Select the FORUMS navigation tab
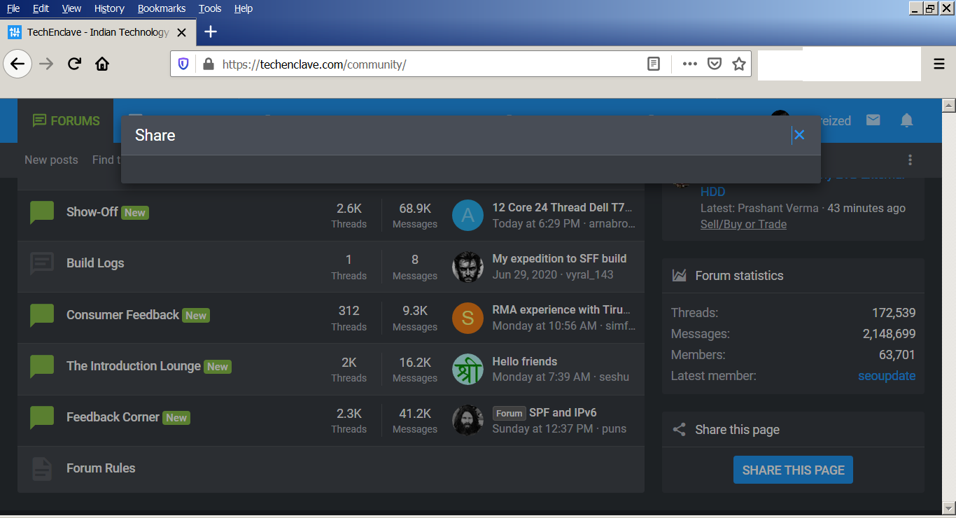956x518 pixels. tap(66, 120)
